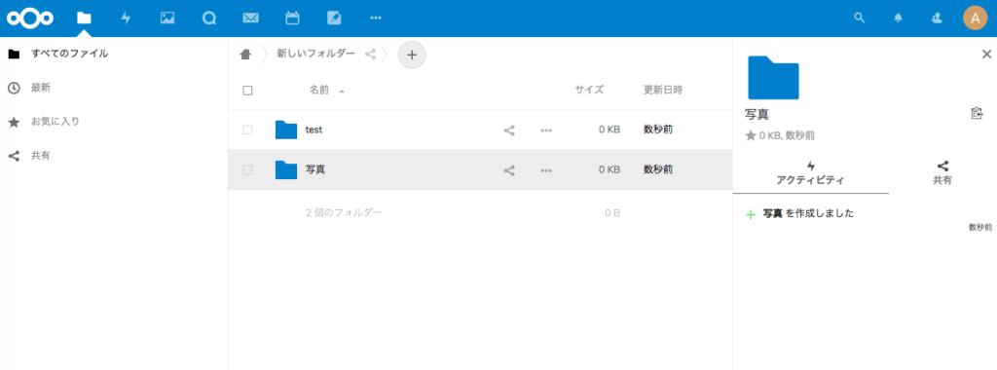Click the test folder icon

(286, 129)
